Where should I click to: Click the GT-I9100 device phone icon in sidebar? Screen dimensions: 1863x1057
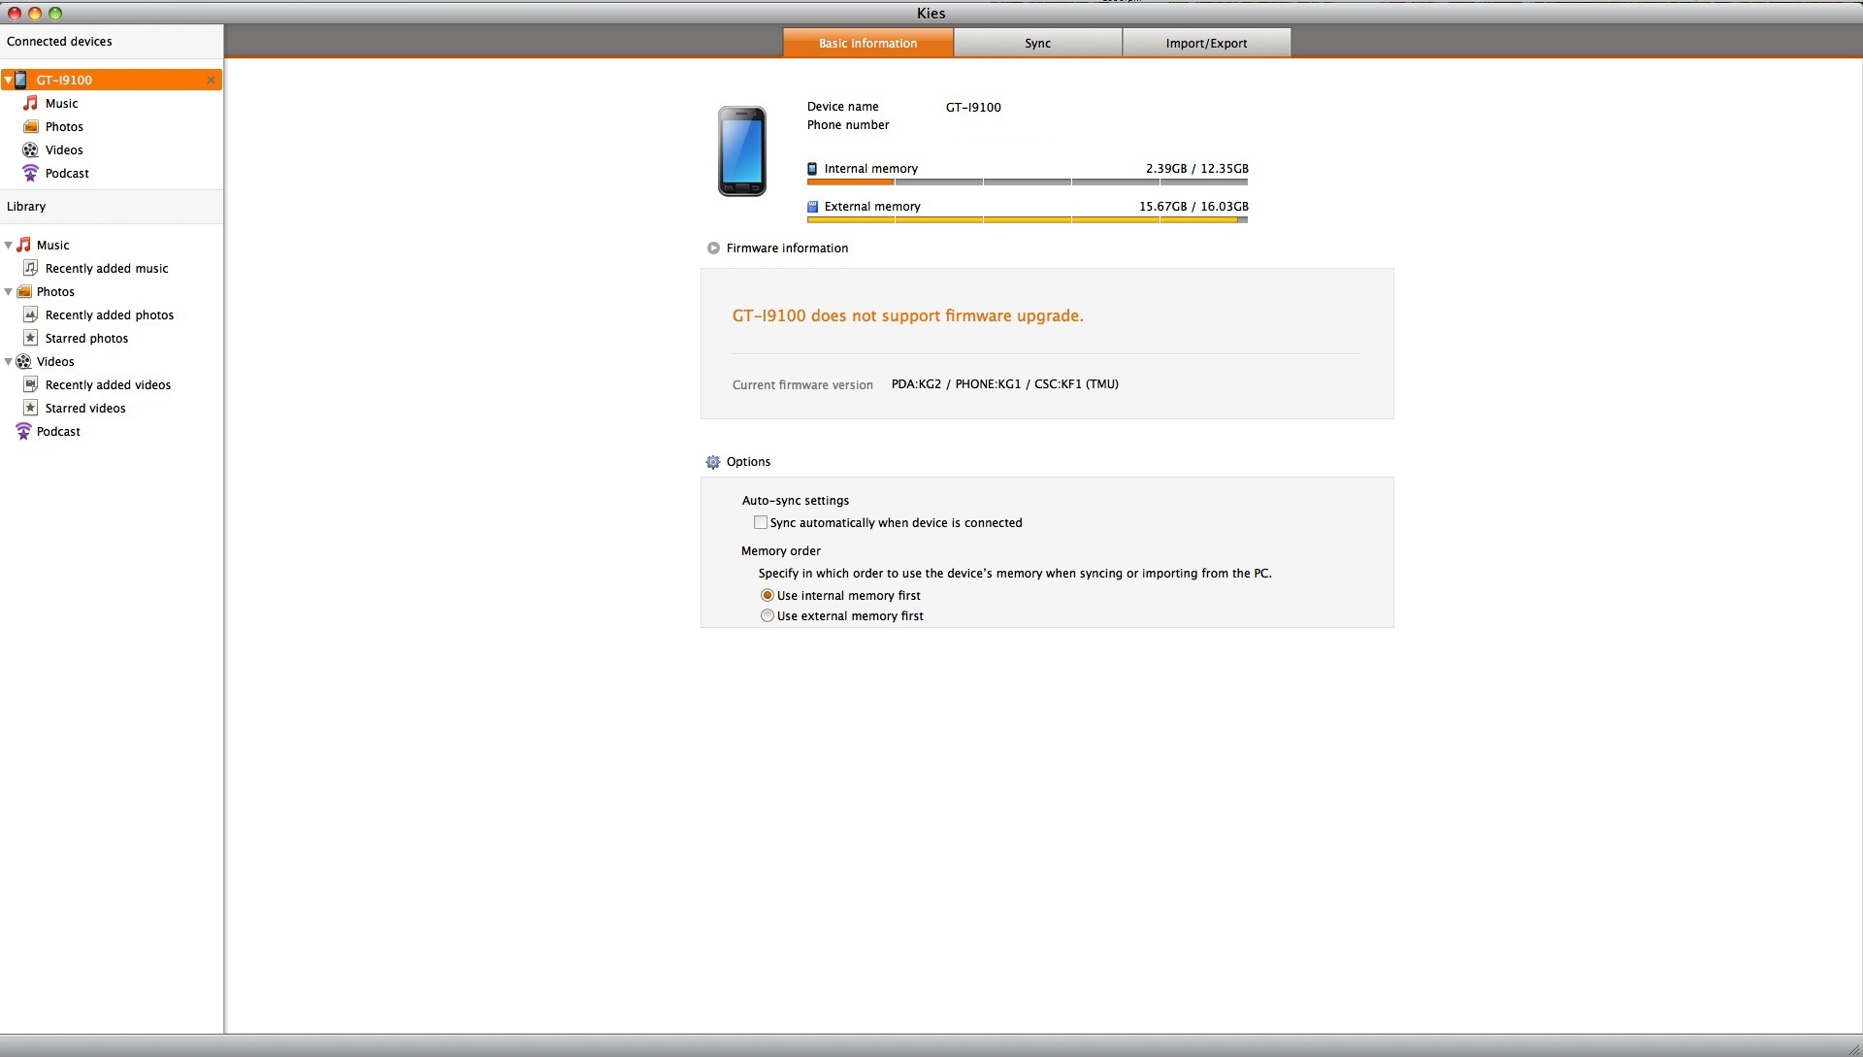click(20, 80)
